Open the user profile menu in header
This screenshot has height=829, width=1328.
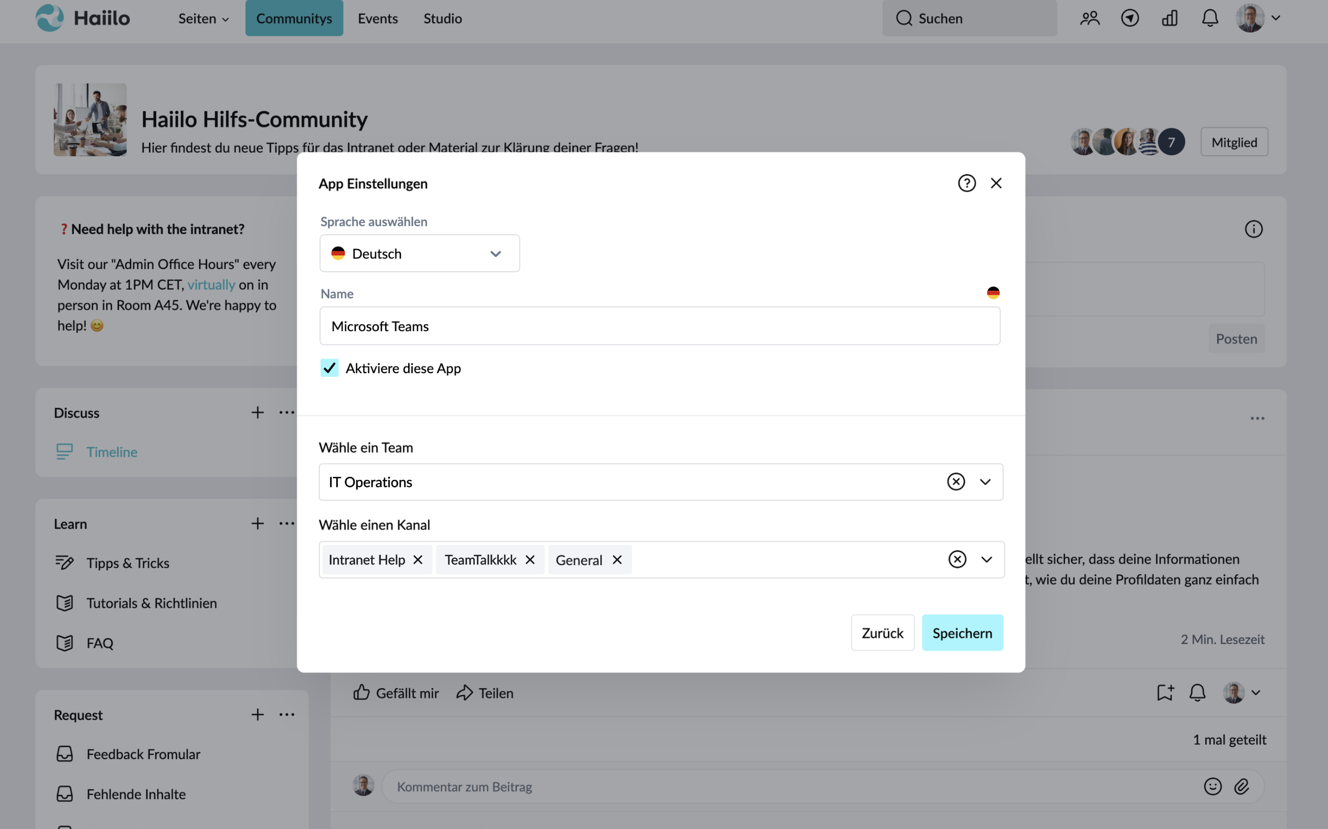[1258, 18]
